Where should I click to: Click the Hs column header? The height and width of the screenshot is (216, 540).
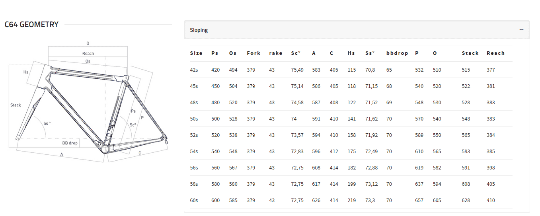[351, 53]
